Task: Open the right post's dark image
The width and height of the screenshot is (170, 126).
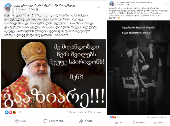Action: tap(138, 67)
